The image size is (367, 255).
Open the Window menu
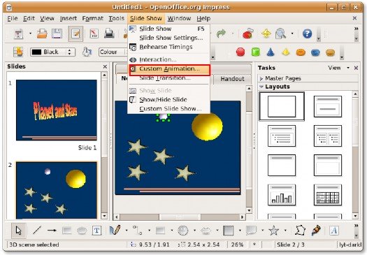179,18
